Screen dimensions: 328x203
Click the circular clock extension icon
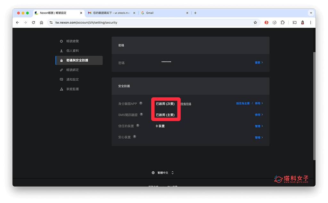pos(275,22)
